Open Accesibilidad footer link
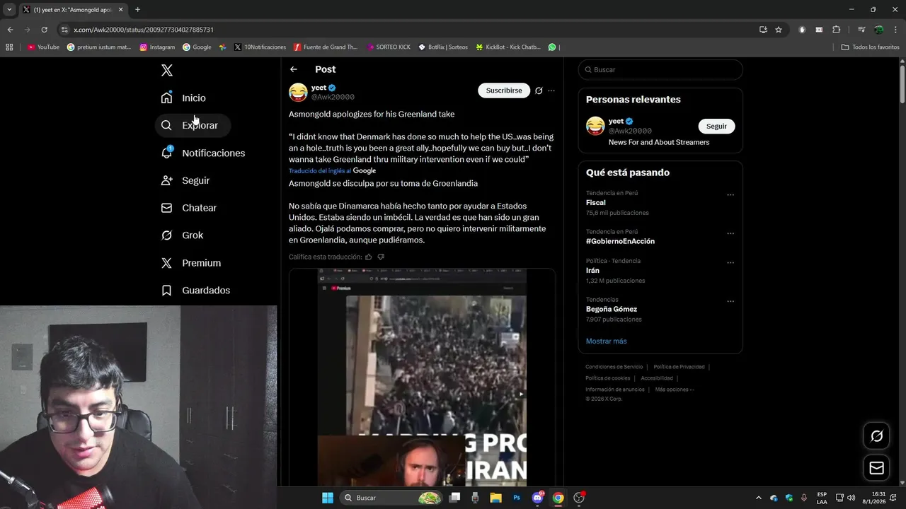This screenshot has height=509, width=906. coord(657,378)
